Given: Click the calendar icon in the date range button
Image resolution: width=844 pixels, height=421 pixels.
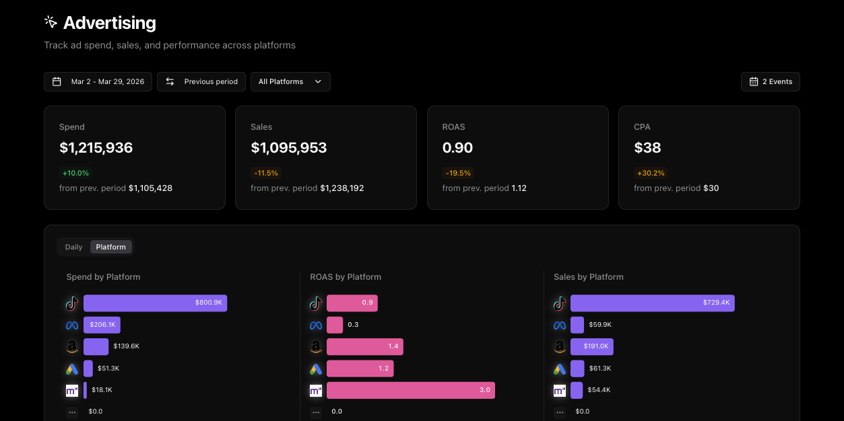Looking at the screenshot, I should coord(57,81).
